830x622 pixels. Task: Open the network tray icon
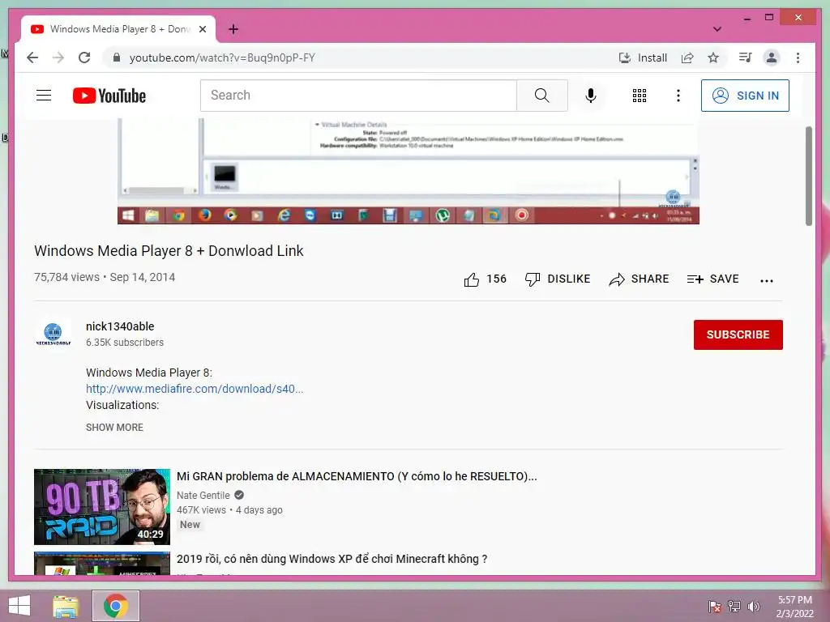pyautogui.click(x=734, y=606)
